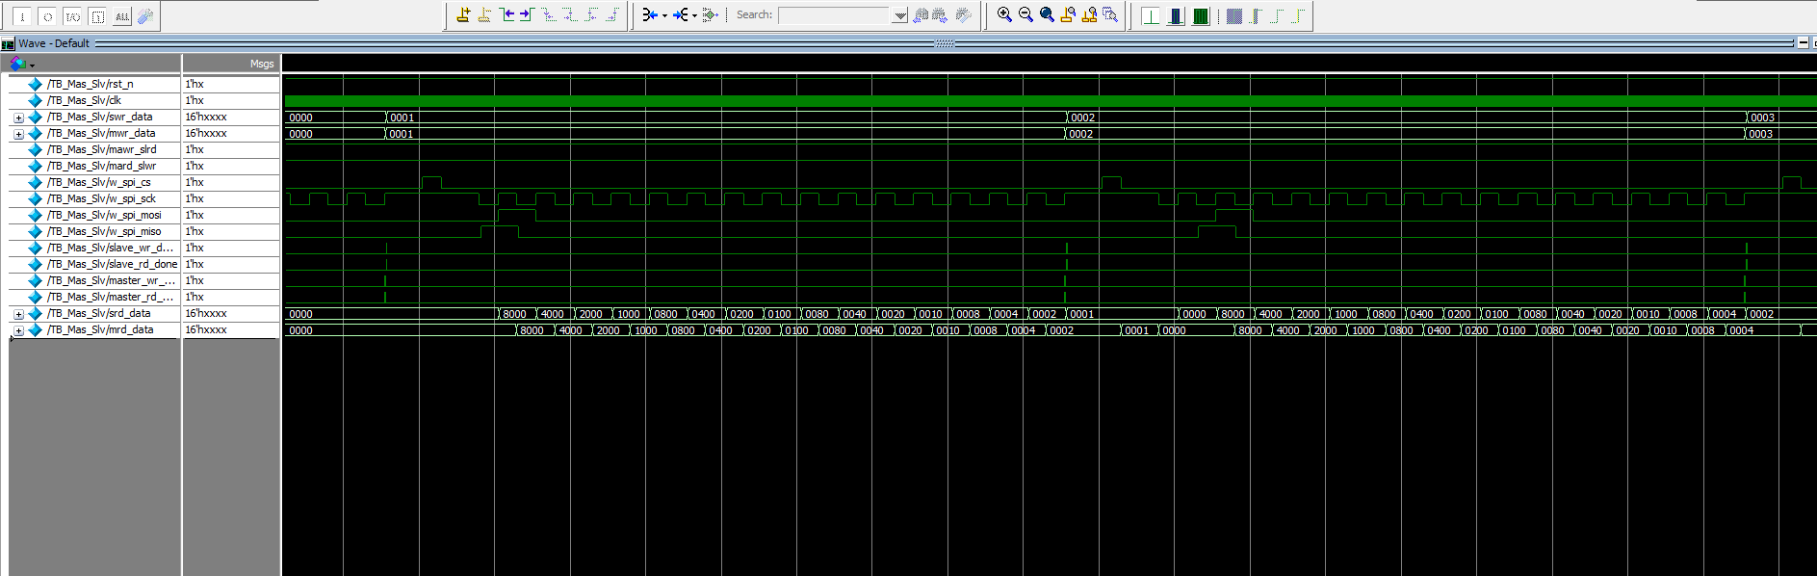This screenshot has width=1817, height=576.
Task: Find the next falling edge
Action: pos(570,14)
